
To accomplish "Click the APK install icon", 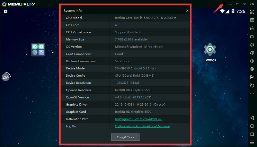I will [252, 28].
